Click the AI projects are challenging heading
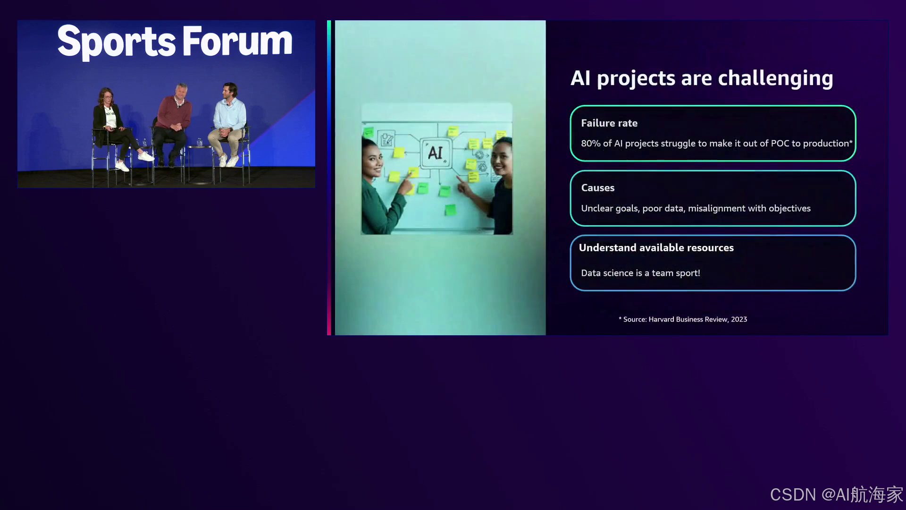 pos(702,78)
